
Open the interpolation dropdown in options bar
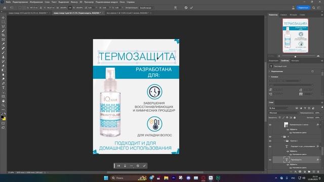[147, 8]
